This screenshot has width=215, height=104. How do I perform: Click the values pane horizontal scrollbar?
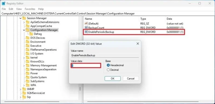coord(143,102)
